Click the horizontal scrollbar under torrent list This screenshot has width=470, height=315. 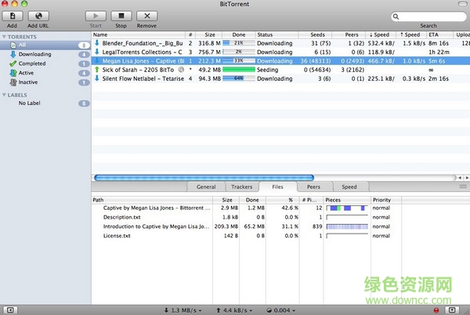[x=204, y=178]
